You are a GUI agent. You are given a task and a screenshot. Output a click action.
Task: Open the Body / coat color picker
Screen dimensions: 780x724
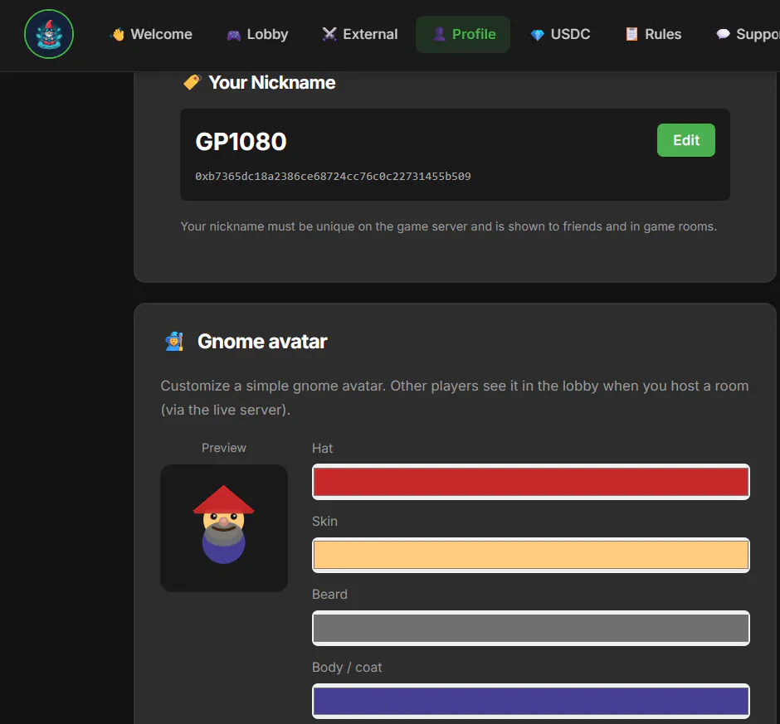coord(531,701)
